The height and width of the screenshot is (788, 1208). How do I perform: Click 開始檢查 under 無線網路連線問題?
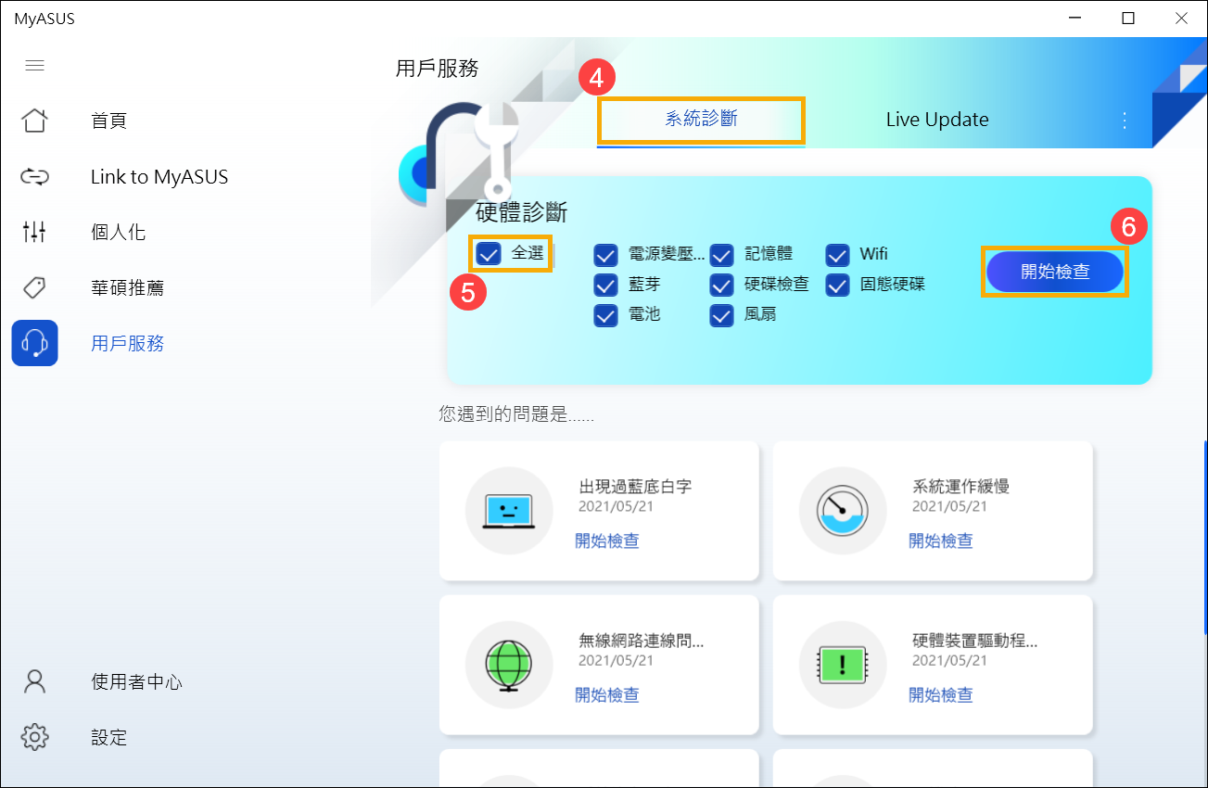pyautogui.click(x=607, y=694)
